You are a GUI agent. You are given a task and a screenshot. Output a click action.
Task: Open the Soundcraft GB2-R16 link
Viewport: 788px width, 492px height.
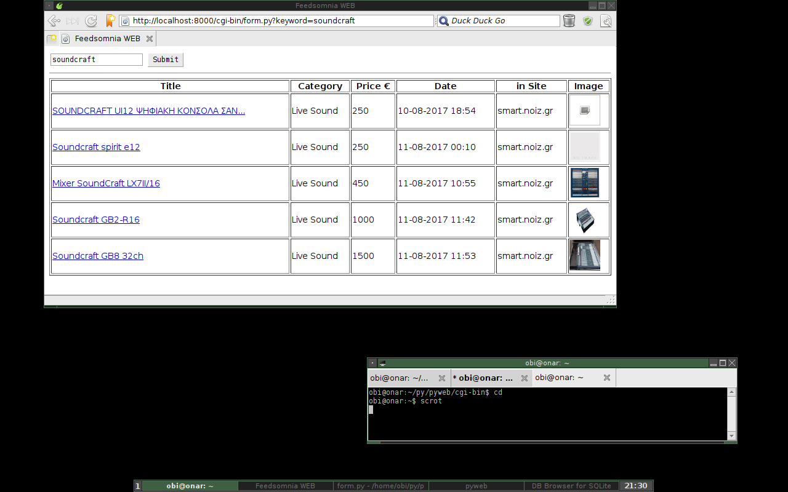pos(96,220)
